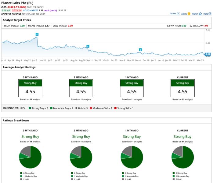The image size is (213, 183).
Task: Click the Strong Sell = 1 legend swatch
Action: [x=115, y=108]
